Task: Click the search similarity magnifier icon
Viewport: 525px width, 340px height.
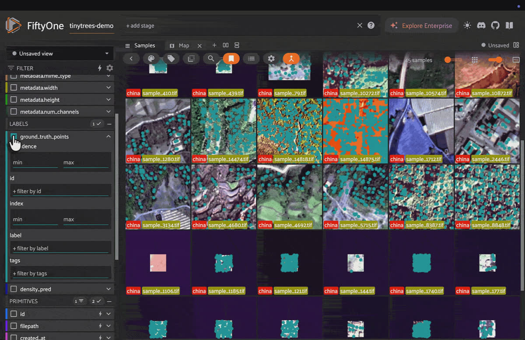Action: (x=211, y=58)
